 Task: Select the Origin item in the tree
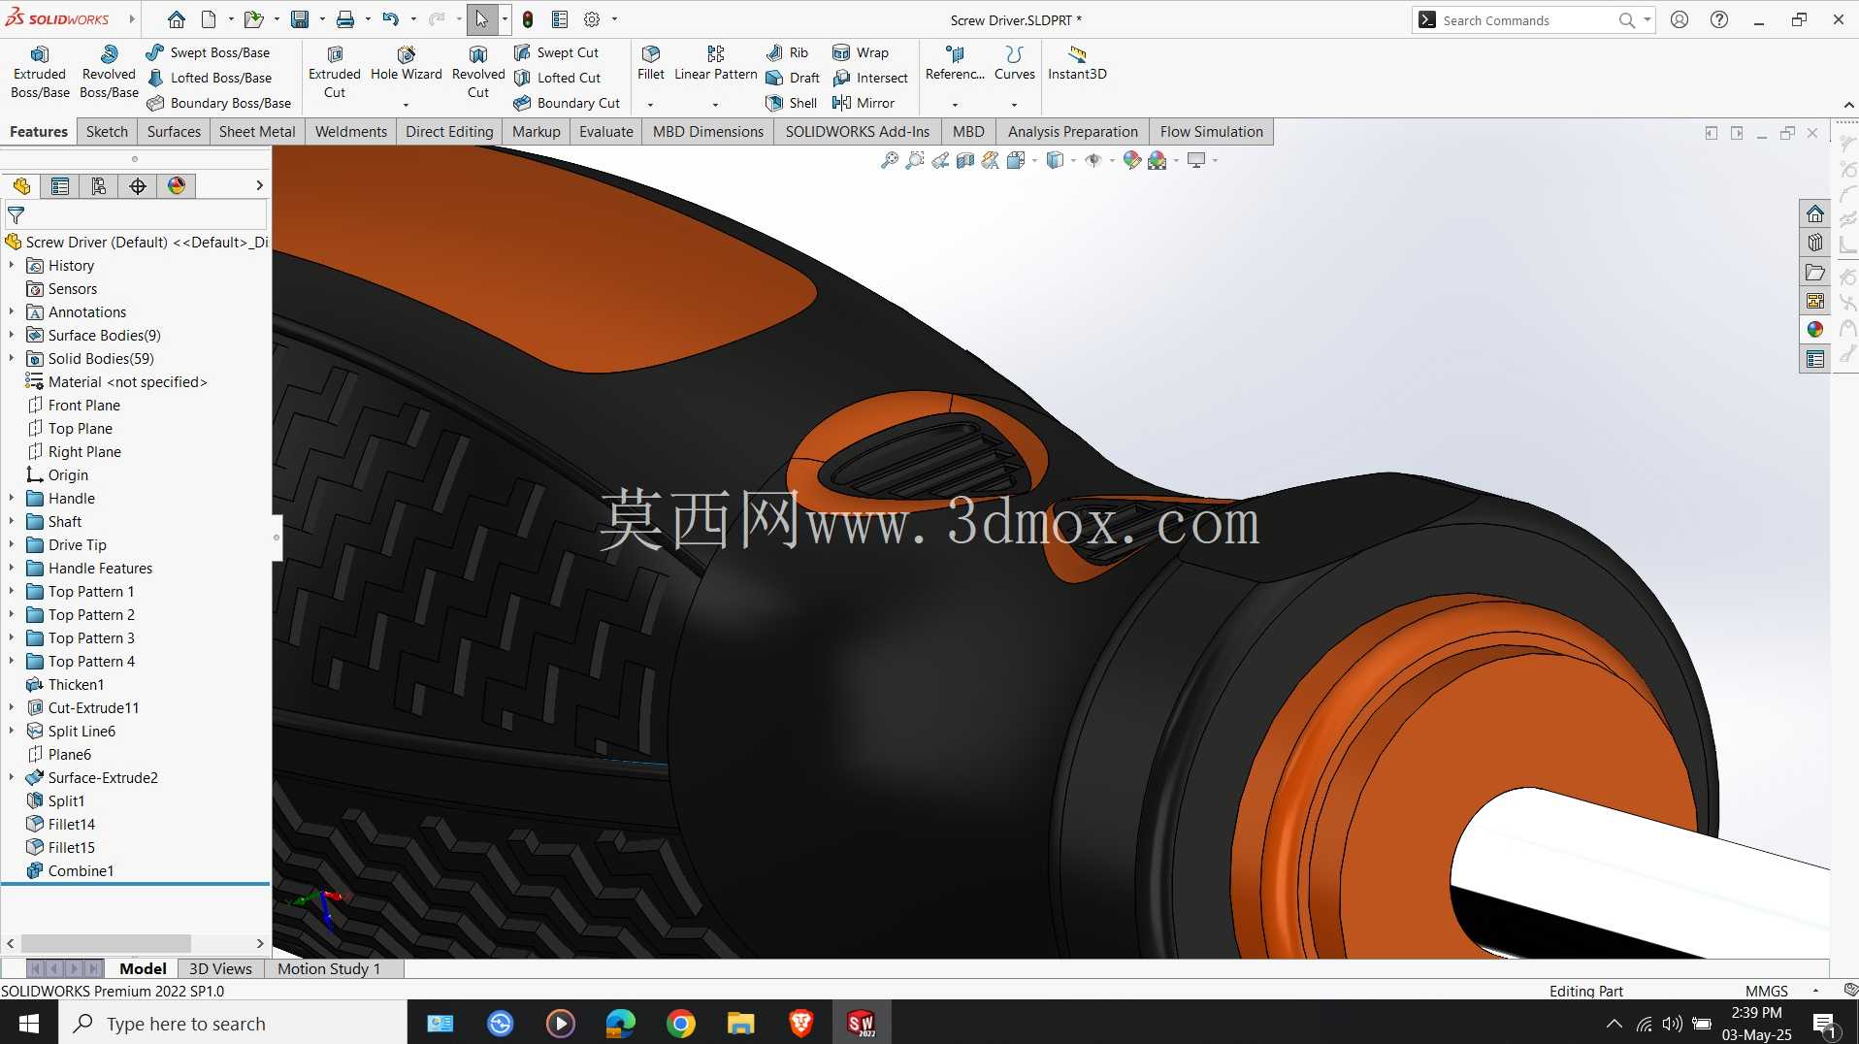pos(67,474)
